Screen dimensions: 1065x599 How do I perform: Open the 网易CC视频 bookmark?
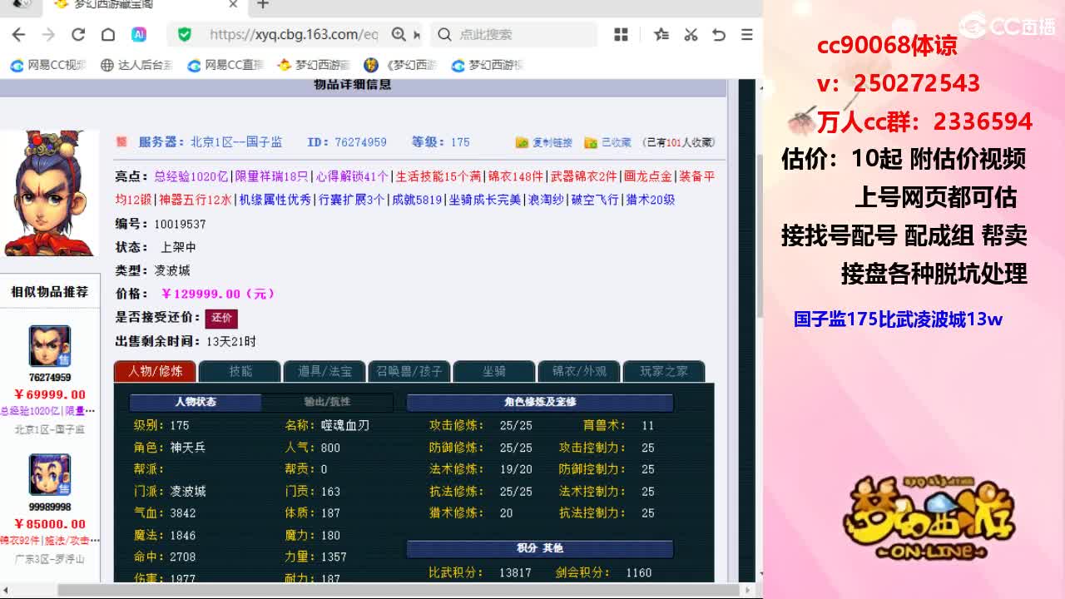(x=48, y=65)
